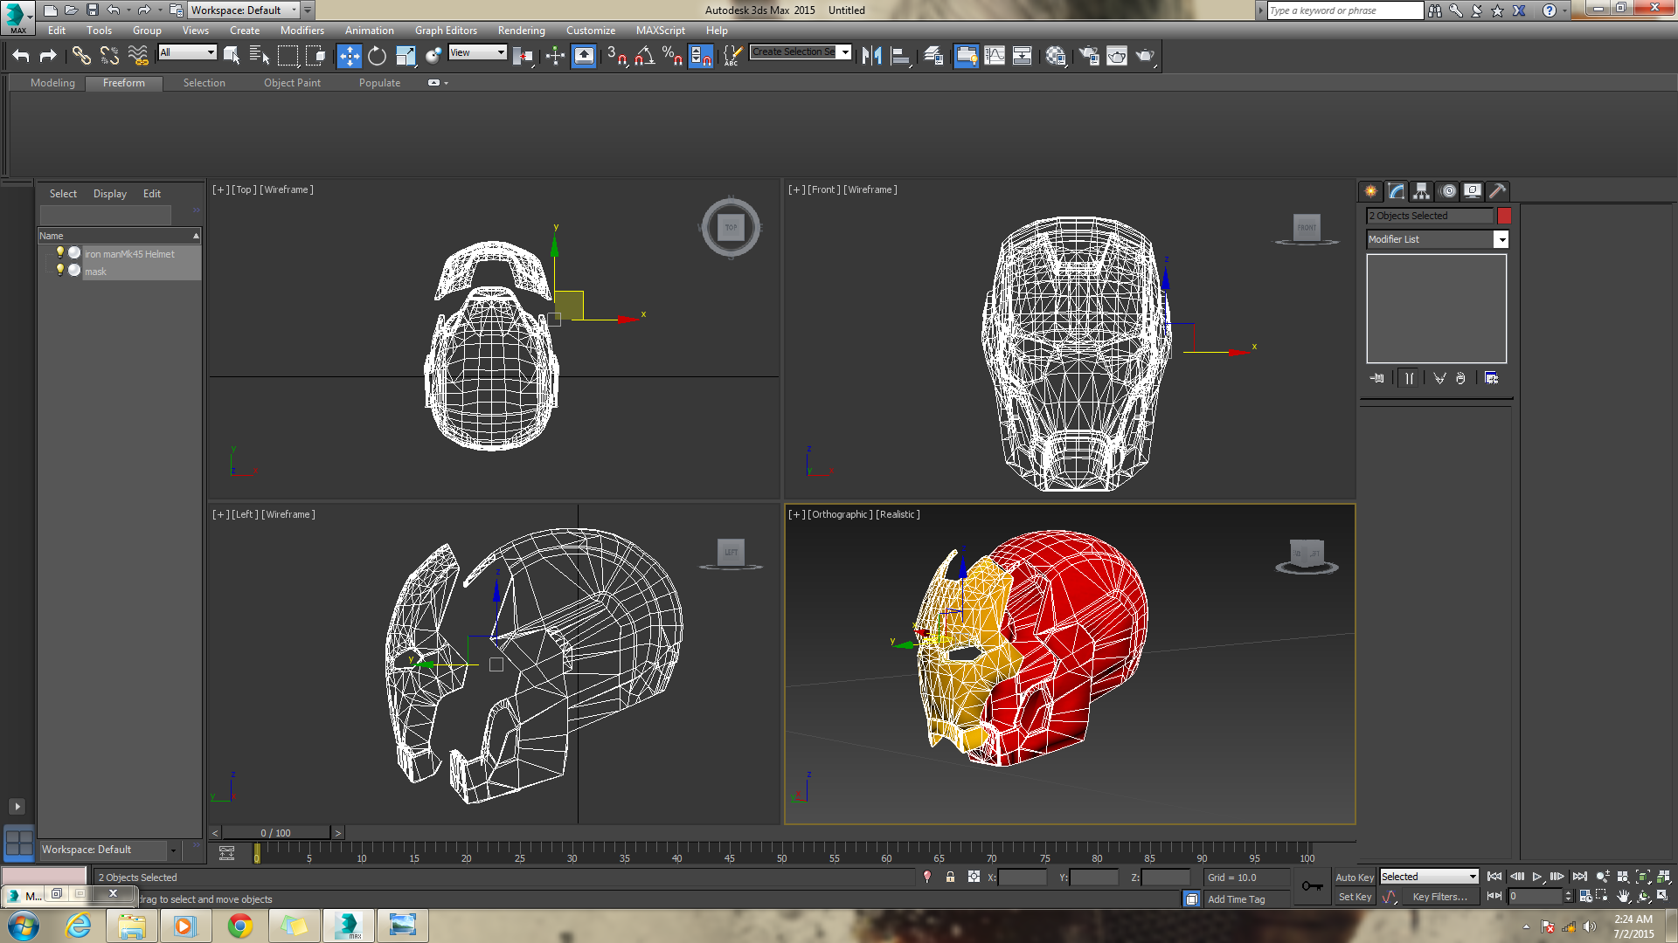Activate the Select and Rotate tool
This screenshot has width=1678, height=943.
pyautogui.click(x=377, y=56)
